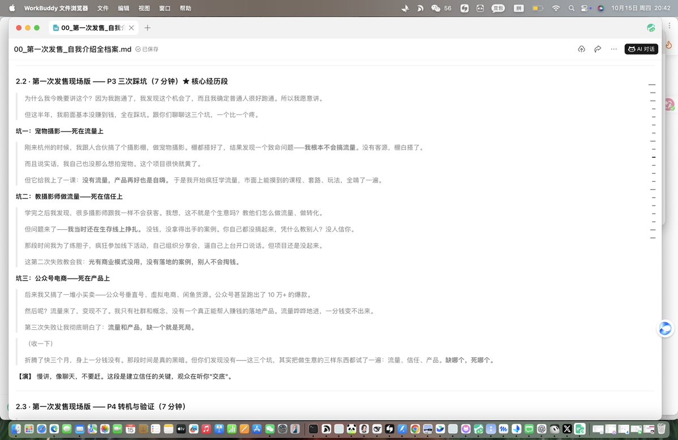Screen dimensions: 678x440
Task: Open the three-dot more options menu
Action: (614, 49)
